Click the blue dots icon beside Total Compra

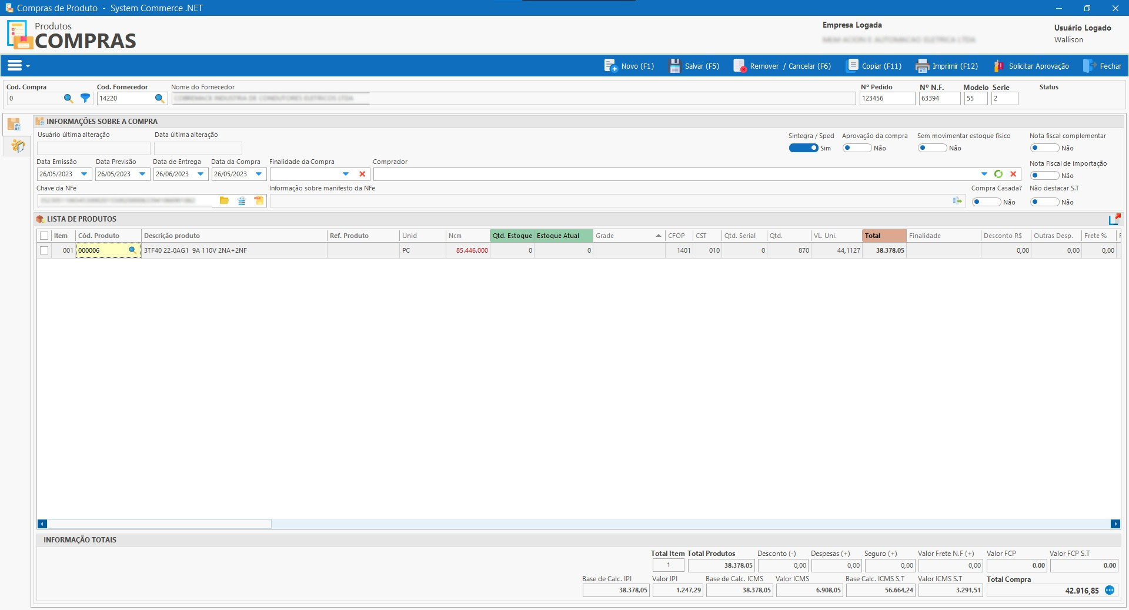[1110, 590]
